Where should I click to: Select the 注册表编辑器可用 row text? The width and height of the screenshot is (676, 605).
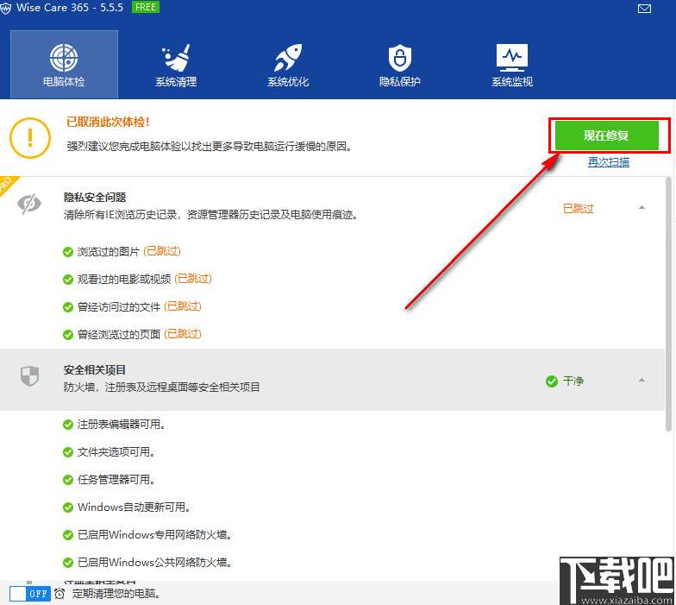coord(122,425)
